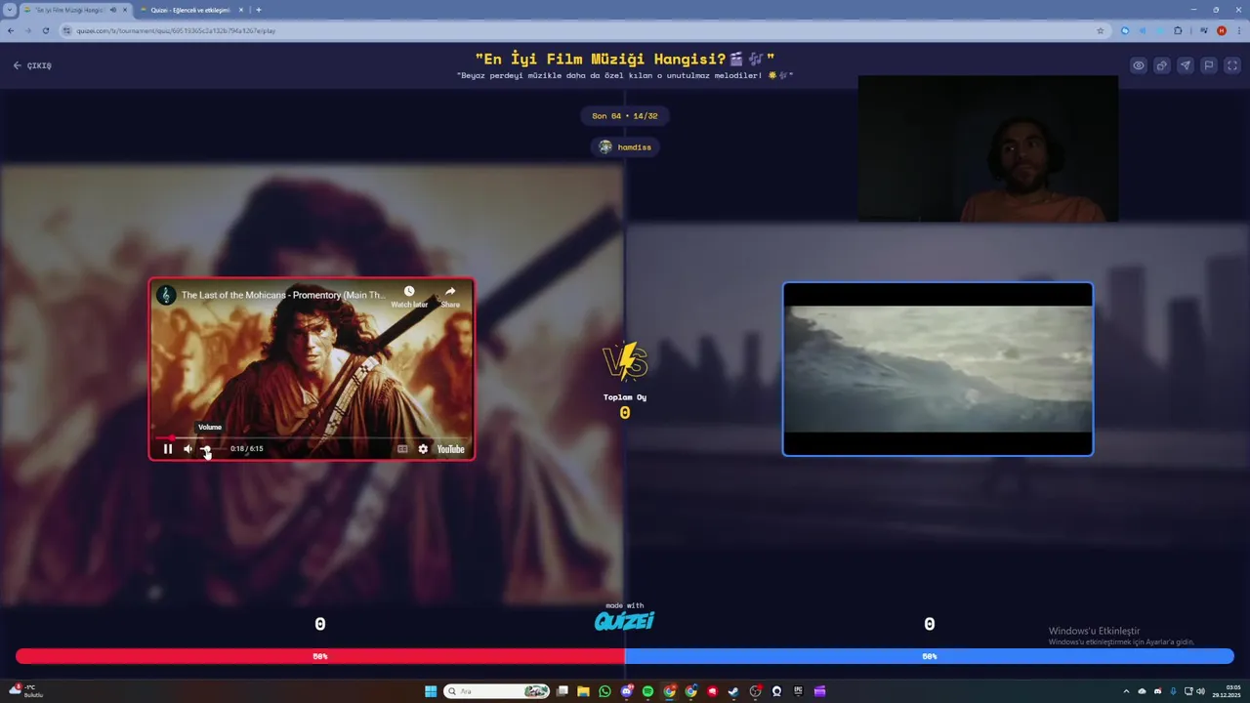Open the Windows Start menu
The width and height of the screenshot is (1250, 703).
point(431,691)
